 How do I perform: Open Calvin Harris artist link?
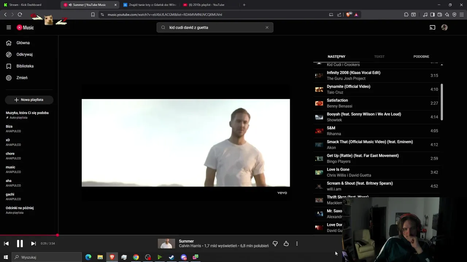tap(190, 246)
